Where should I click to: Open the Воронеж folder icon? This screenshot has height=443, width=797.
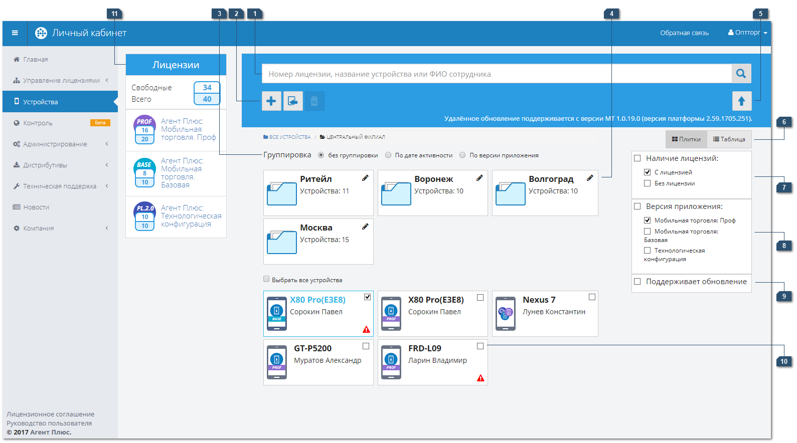pos(396,194)
